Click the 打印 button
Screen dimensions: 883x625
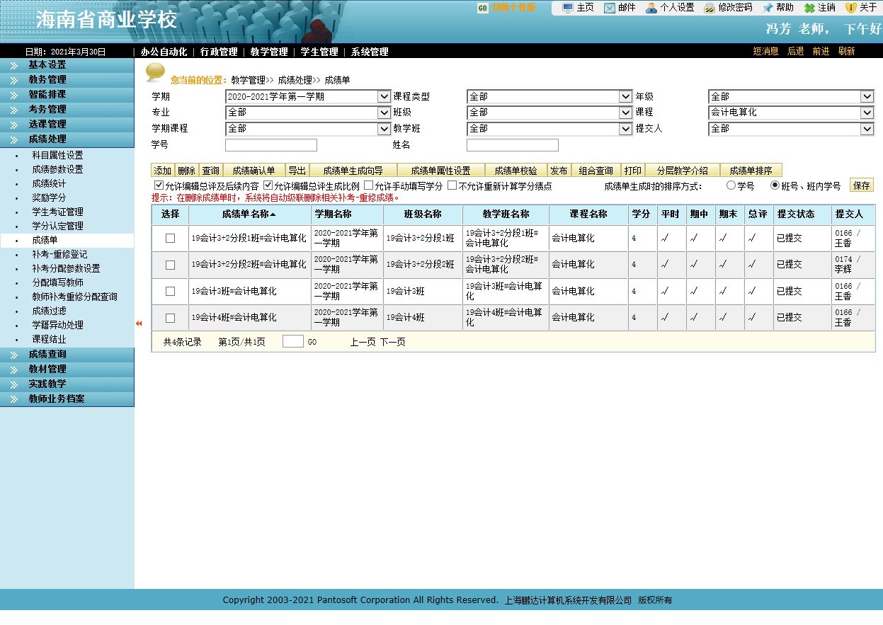tap(633, 171)
